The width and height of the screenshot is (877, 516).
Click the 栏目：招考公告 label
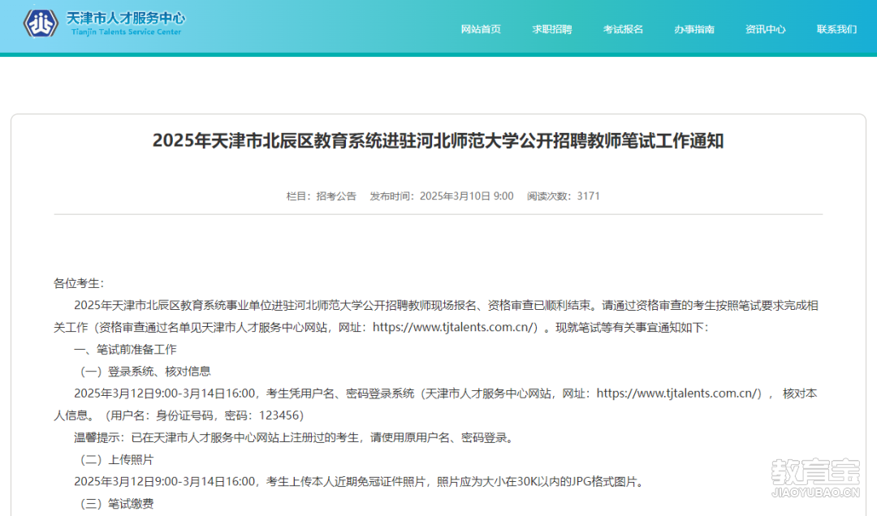[321, 196]
